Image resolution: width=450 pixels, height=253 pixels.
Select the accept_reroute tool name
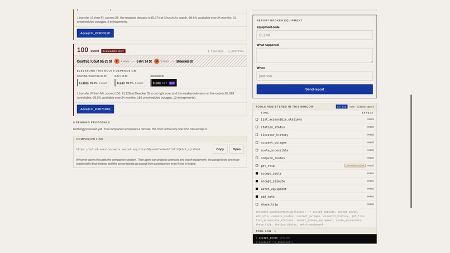pos(272,182)
